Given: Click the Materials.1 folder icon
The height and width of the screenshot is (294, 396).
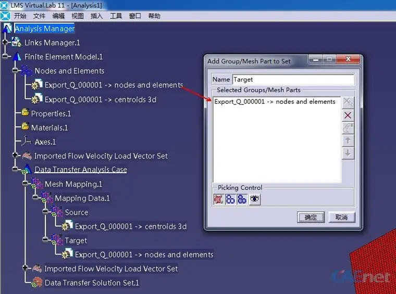Looking at the screenshot, I should [x=25, y=126].
